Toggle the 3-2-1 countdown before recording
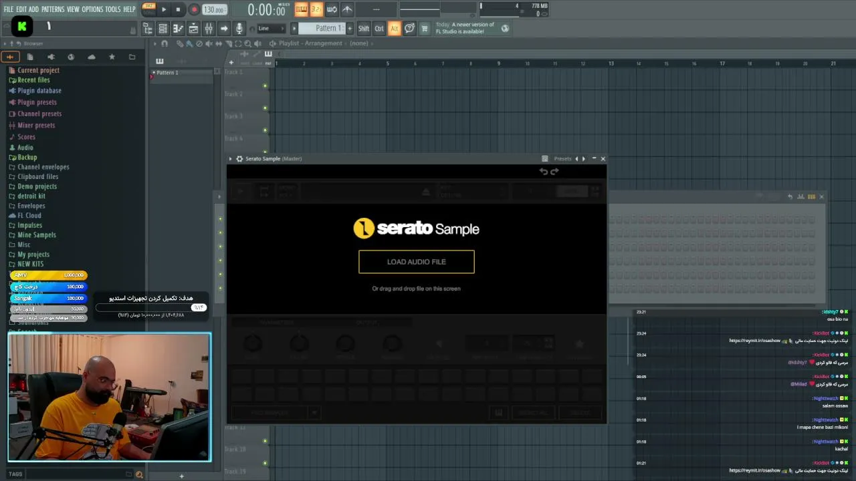 [x=316, y=9]
